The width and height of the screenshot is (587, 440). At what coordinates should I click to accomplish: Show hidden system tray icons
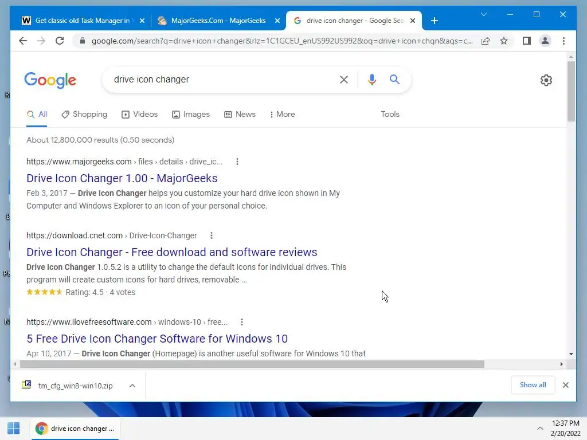point(540,429)
